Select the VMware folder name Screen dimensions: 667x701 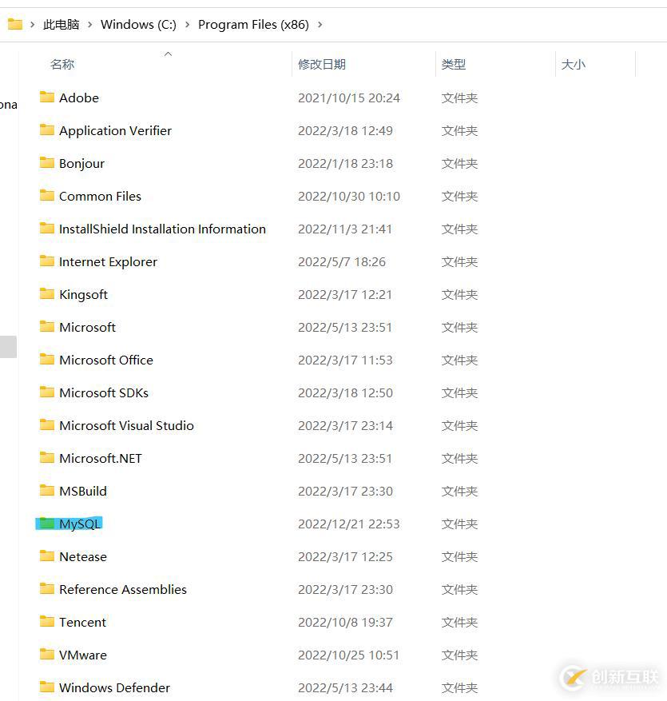[83, 655]
